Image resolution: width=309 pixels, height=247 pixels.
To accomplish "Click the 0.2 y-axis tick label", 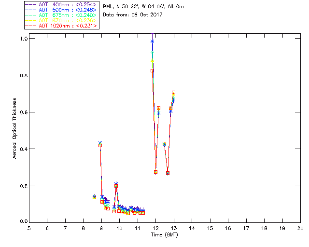I will coord(24,186).
